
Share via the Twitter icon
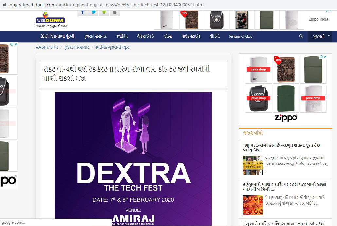tap(93, 12)
